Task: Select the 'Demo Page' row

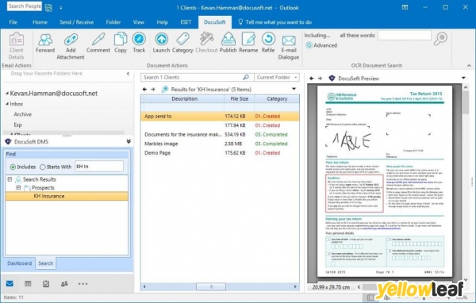Action: tap(220, 153)
